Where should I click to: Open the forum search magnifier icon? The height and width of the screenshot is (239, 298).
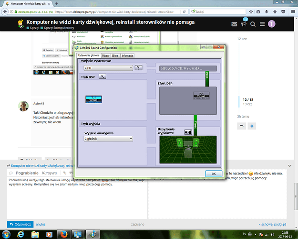click(253, 24)
